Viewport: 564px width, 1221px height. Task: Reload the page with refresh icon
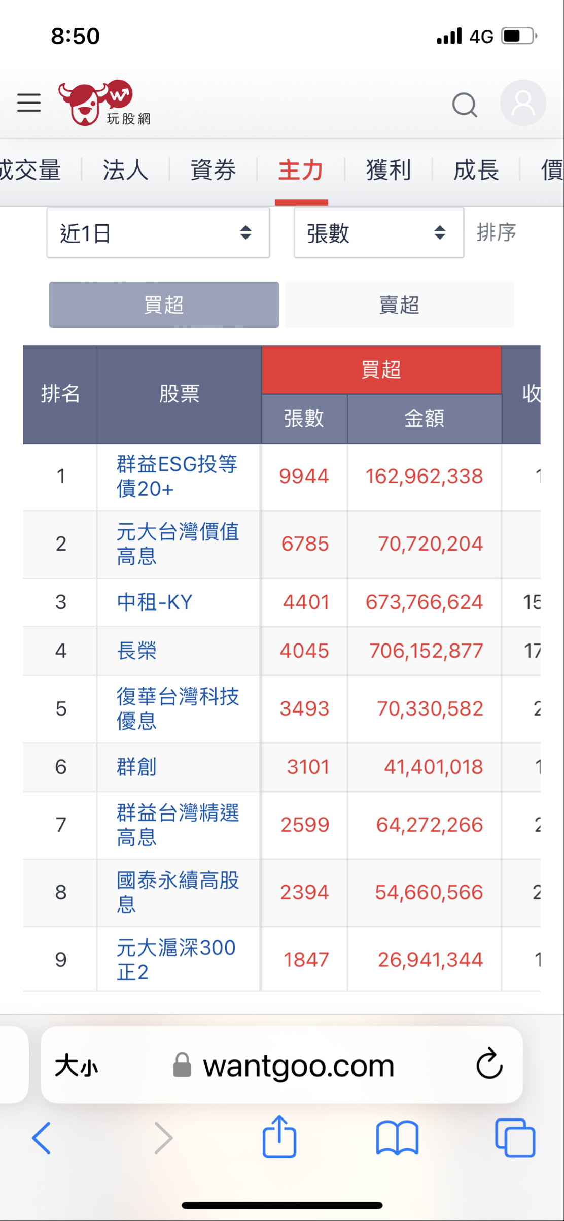[x=489, y=1064]
